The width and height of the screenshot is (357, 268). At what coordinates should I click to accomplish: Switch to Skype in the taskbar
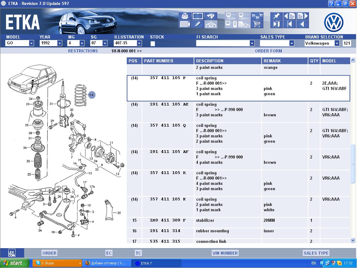[57, 263]
